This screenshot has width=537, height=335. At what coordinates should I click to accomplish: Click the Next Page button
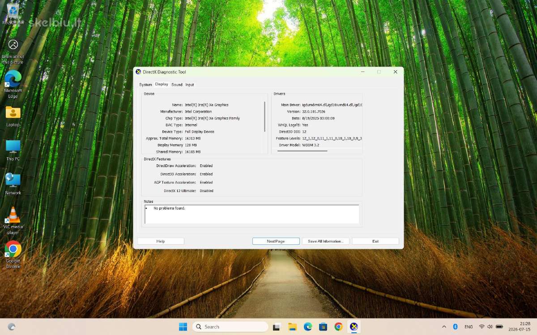pos(276,241)
